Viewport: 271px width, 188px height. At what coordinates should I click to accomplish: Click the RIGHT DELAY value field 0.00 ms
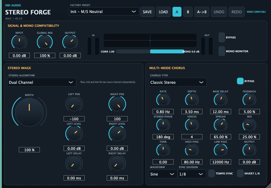click(x=117, y=178)
